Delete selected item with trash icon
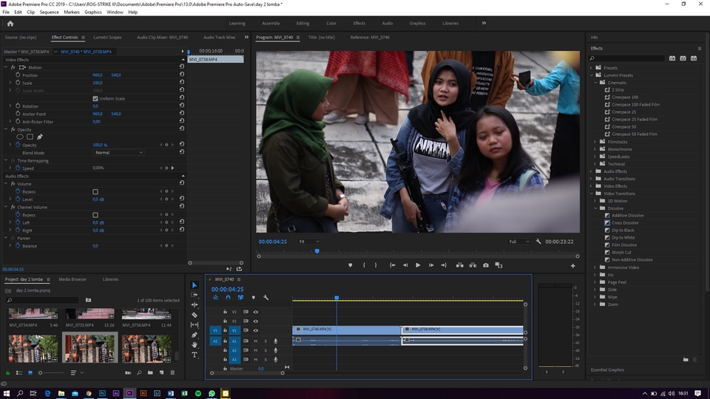This screenshot has height=399, width=710. pyautogui.click(x=172, y=372)
